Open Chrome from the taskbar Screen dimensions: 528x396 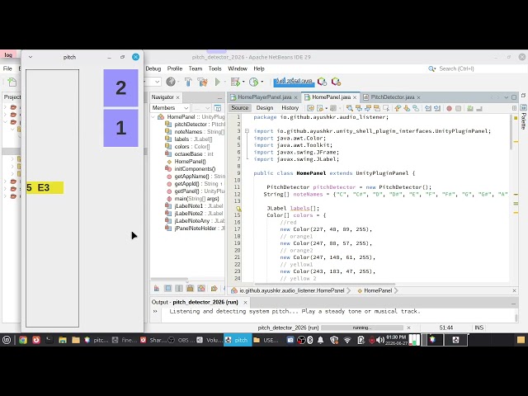[x=23, y=340]
